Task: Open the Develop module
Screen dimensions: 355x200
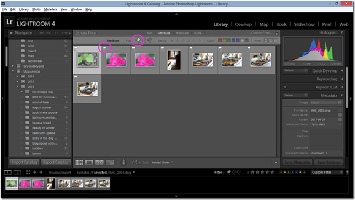Action: pos(244,24)
